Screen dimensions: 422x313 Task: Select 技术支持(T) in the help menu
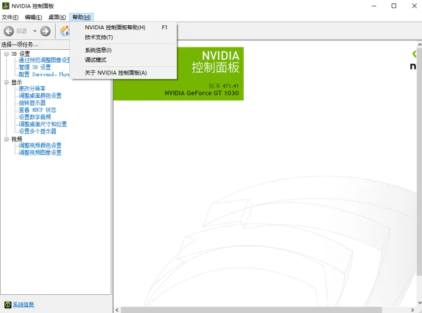123,38
